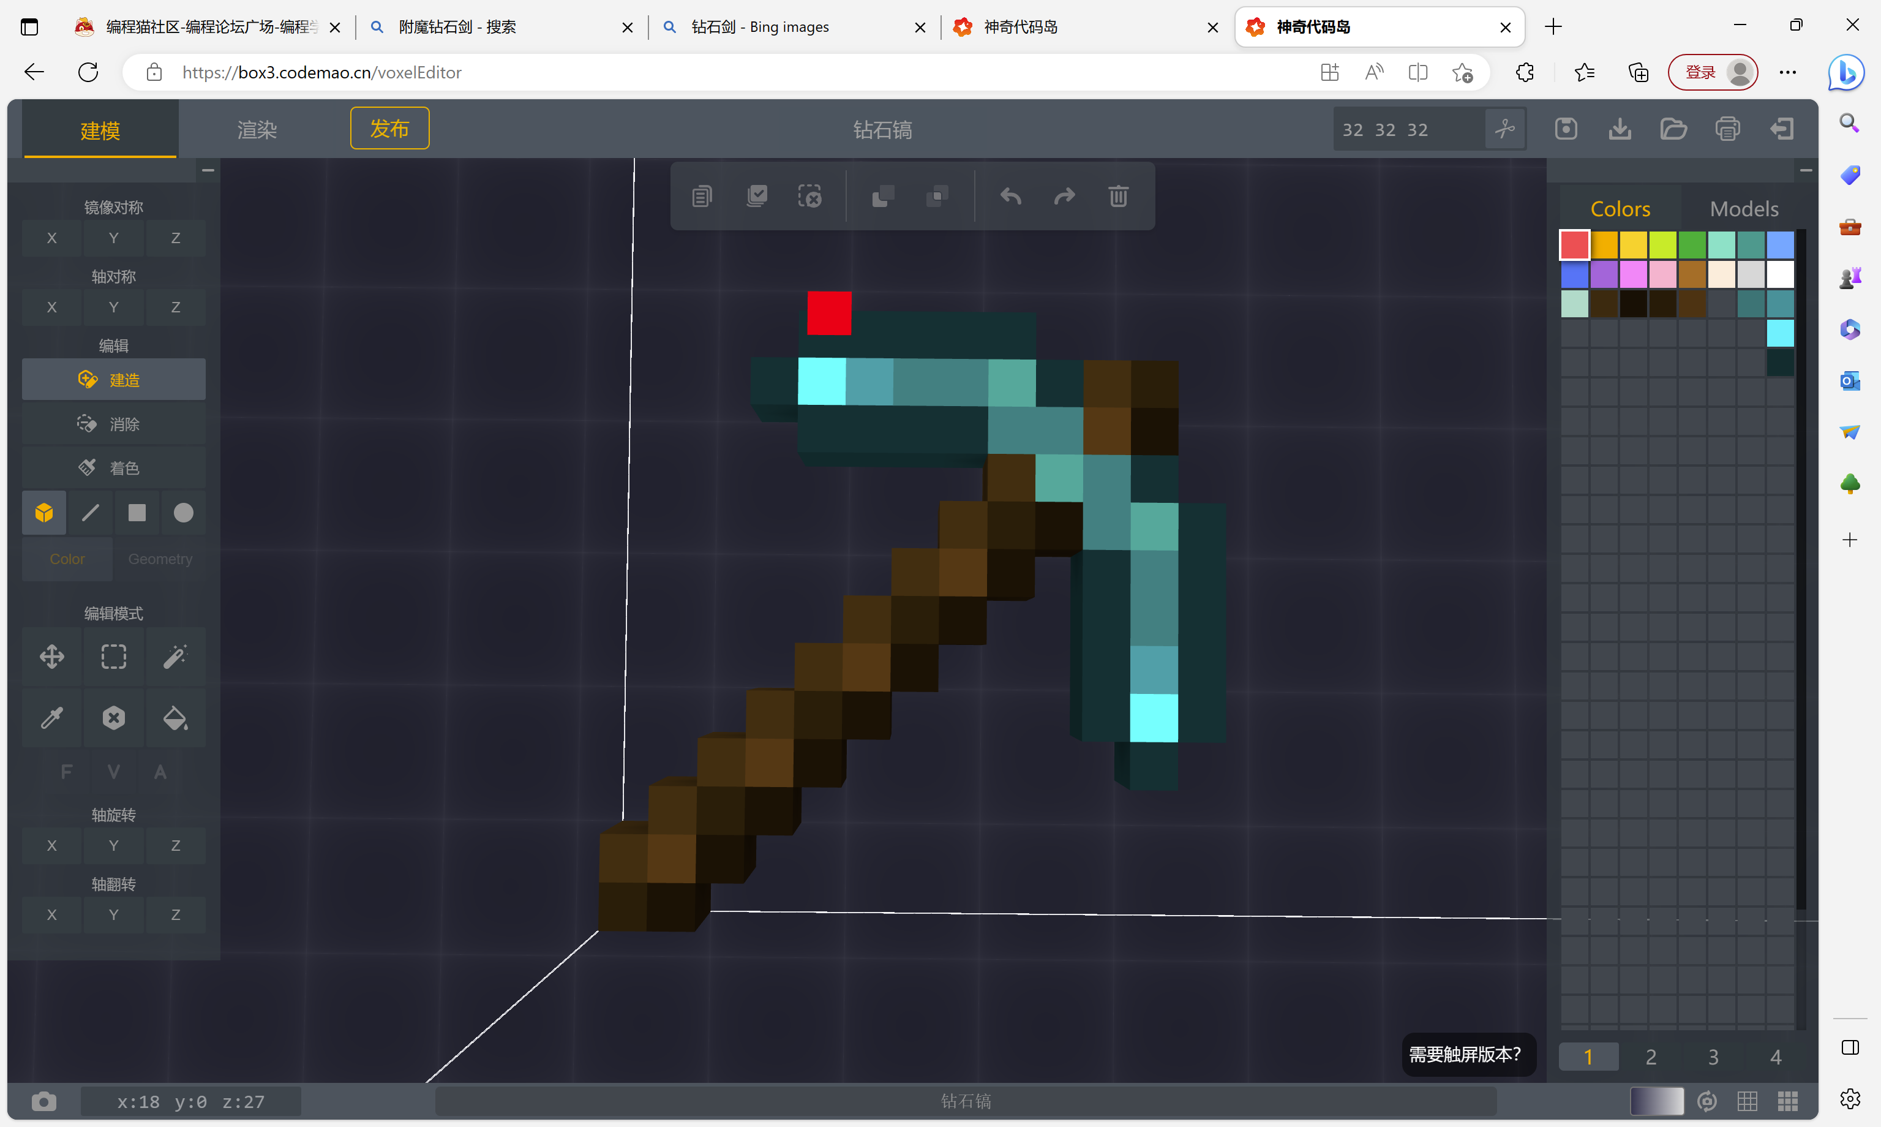1881x1127 pixels.
Task: Click the download export icon
Action: tap(1620, 129)
